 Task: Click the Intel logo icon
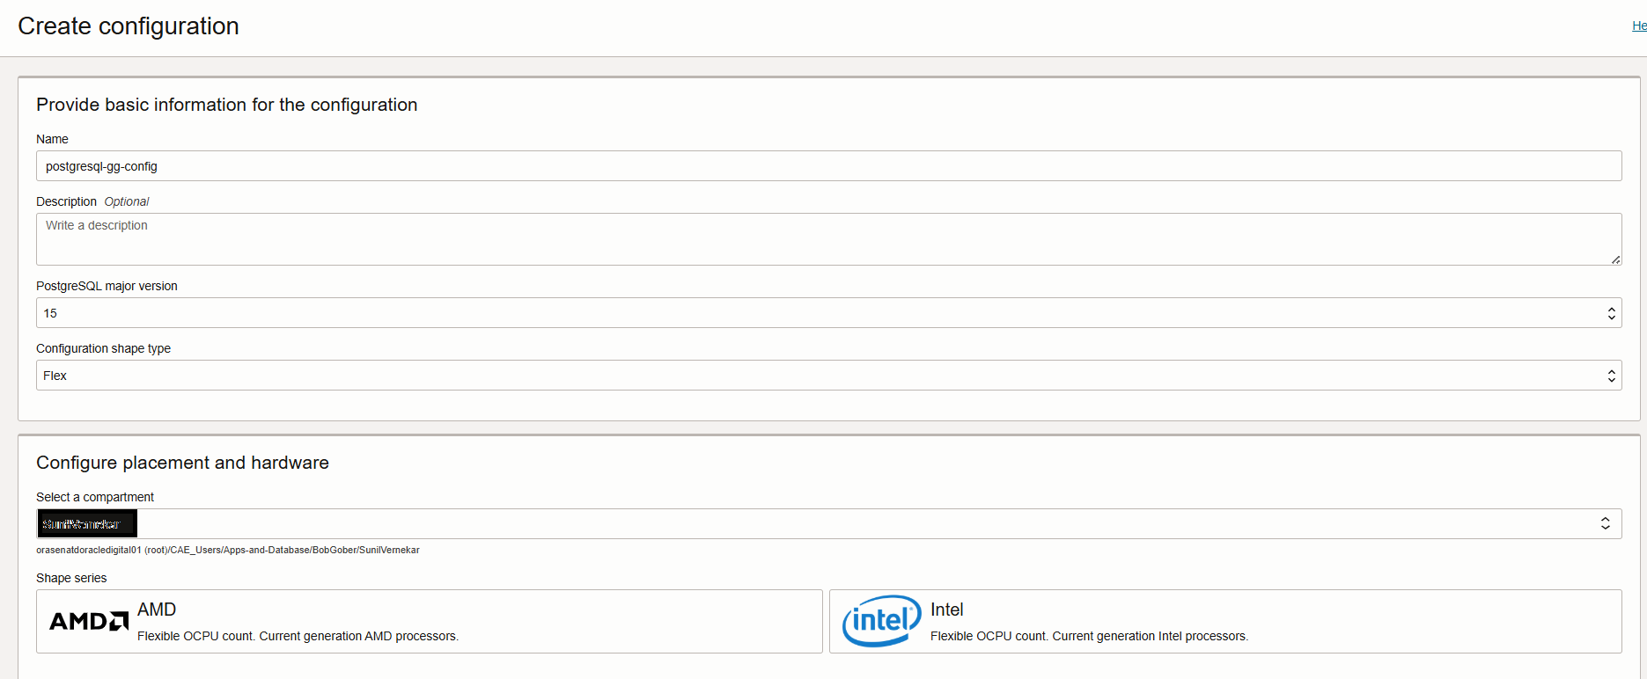click(x=881, y=621)
